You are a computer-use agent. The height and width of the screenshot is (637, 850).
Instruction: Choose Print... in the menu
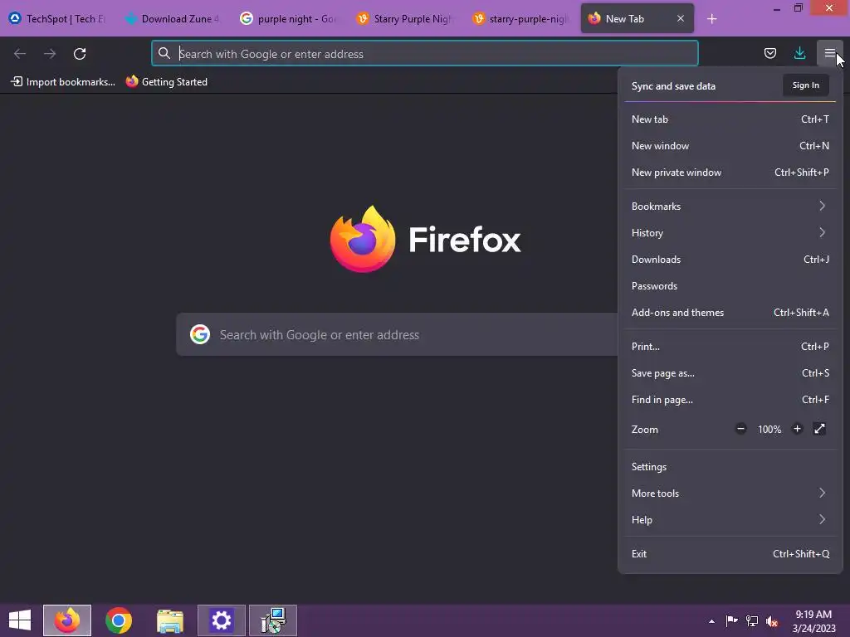pos(730,347)
